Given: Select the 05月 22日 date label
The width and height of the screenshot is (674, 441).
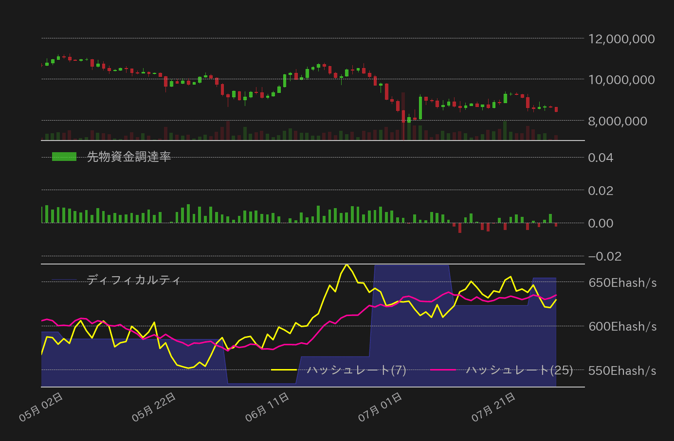Looking at the screenshot, I should [154, 407].
